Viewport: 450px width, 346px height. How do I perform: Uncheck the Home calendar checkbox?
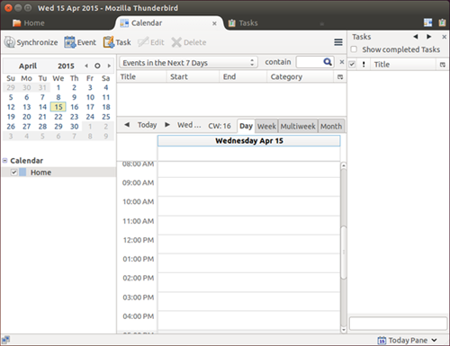[13, 173]
